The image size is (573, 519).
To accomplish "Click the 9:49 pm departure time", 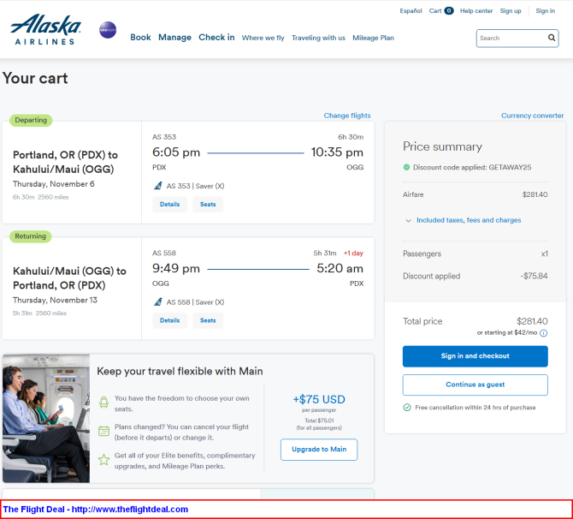I will (176, 268).
